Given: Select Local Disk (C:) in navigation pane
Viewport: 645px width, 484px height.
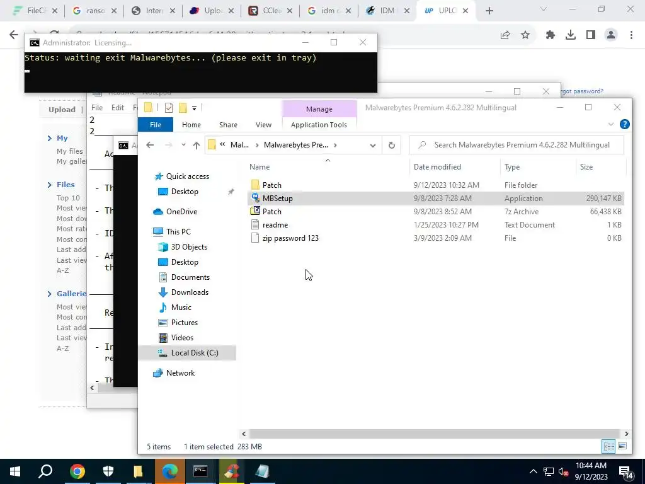Looking at the screenshot, I should point(188,353).
